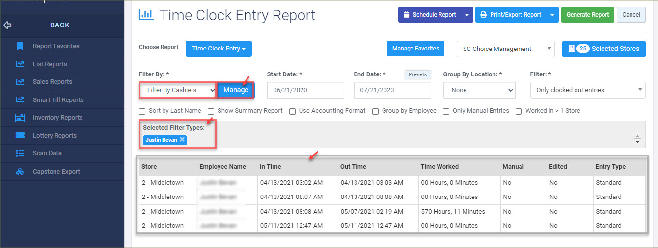Enable Group by Employee checkbox
This screenshot has height=248, width=658.
click(x=376, y=111)
